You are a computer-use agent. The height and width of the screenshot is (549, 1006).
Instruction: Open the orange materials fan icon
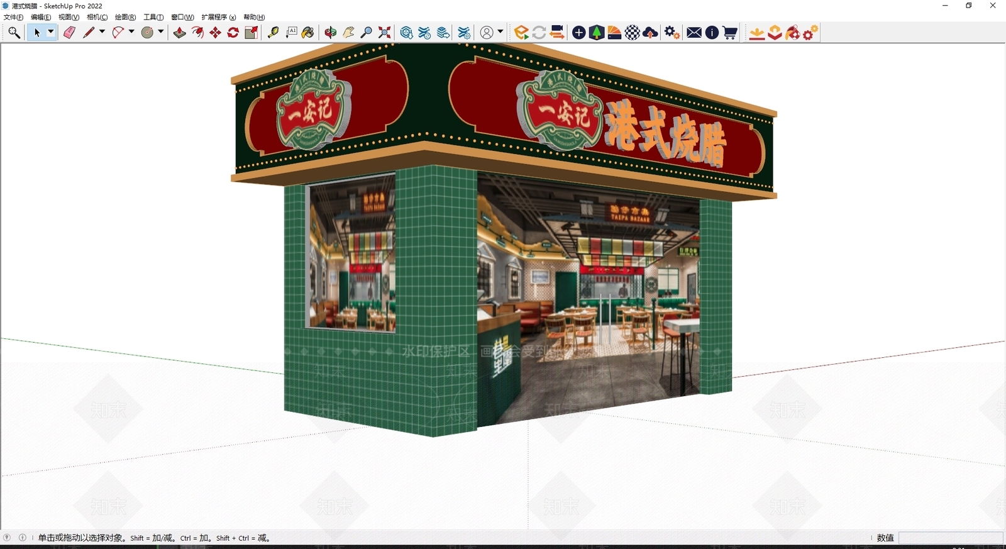tap(614, 33)
